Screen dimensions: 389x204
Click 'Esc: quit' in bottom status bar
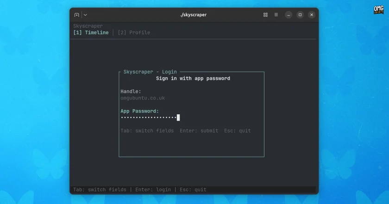pyautogui.click(x=193, y=190)
